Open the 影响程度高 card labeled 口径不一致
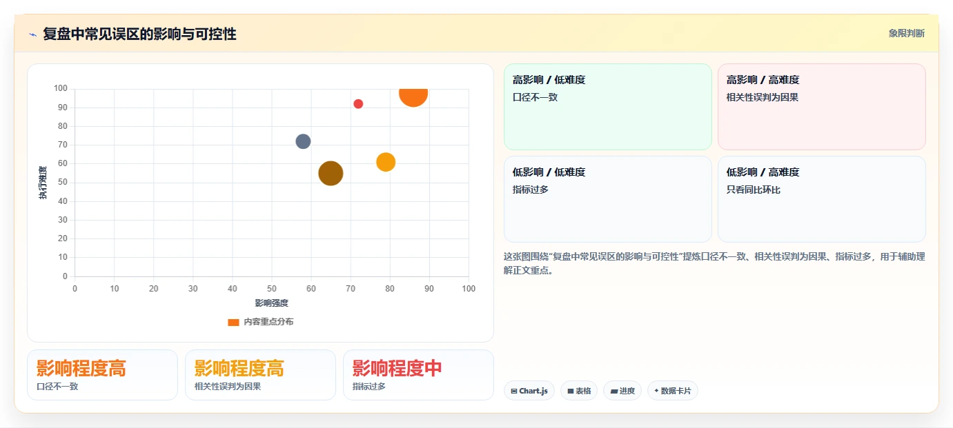 click(x=103, y=375)
